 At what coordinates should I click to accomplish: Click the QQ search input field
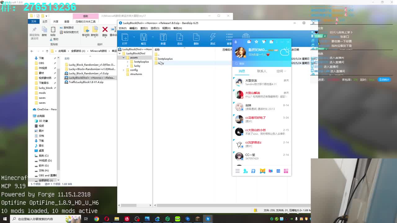click(x=262, y=63)
